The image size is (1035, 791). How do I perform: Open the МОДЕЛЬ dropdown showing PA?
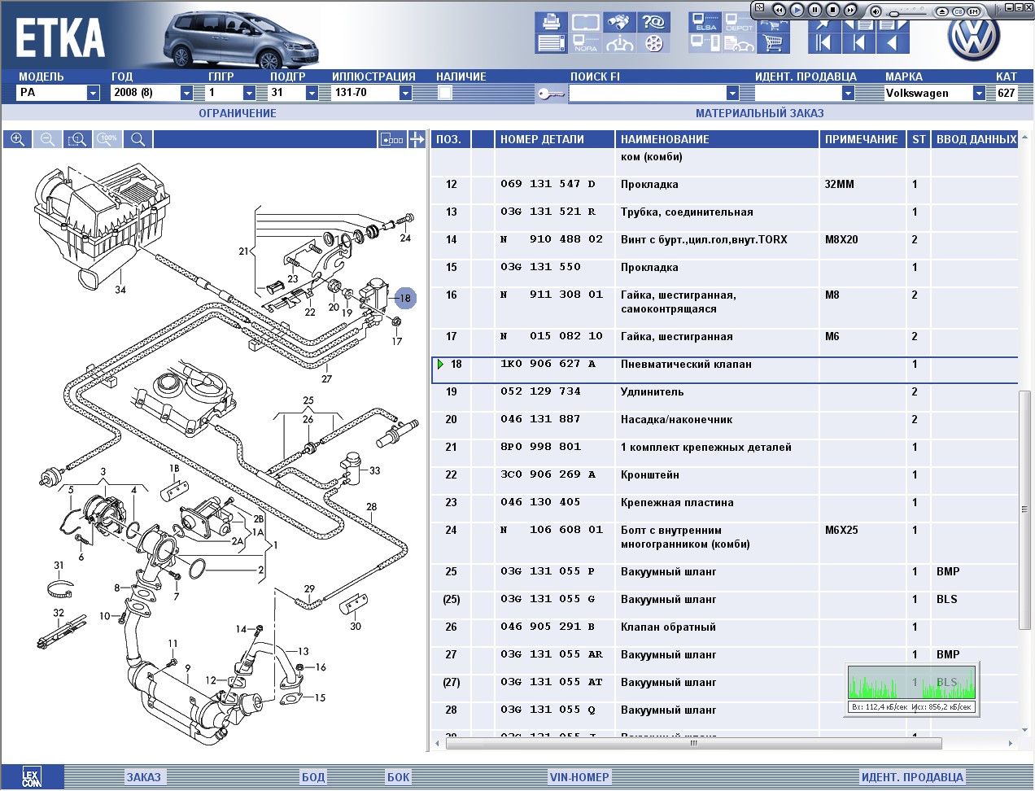coord(93,93)
